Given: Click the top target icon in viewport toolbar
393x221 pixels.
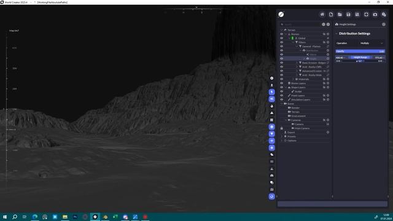Looking at the screenshot, I should [x=271, y=78].
